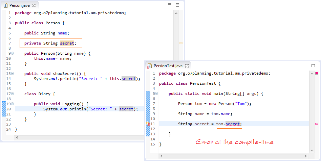
Task: Click scroll-up arrow in Person.java editor
Action: coord(176,13)
